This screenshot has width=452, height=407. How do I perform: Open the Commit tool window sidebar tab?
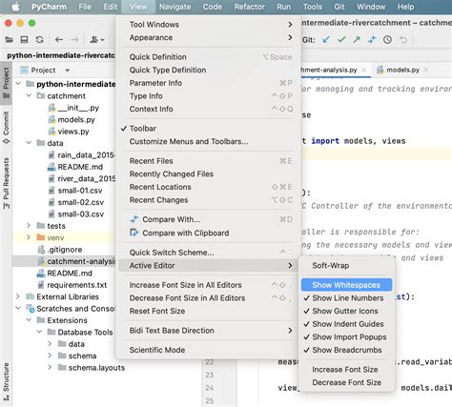(x=6, y=128)
